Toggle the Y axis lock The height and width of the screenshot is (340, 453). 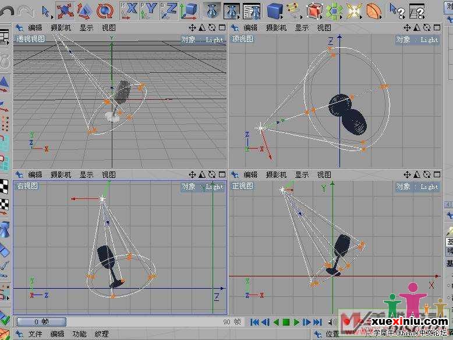[x=148, y=11]
